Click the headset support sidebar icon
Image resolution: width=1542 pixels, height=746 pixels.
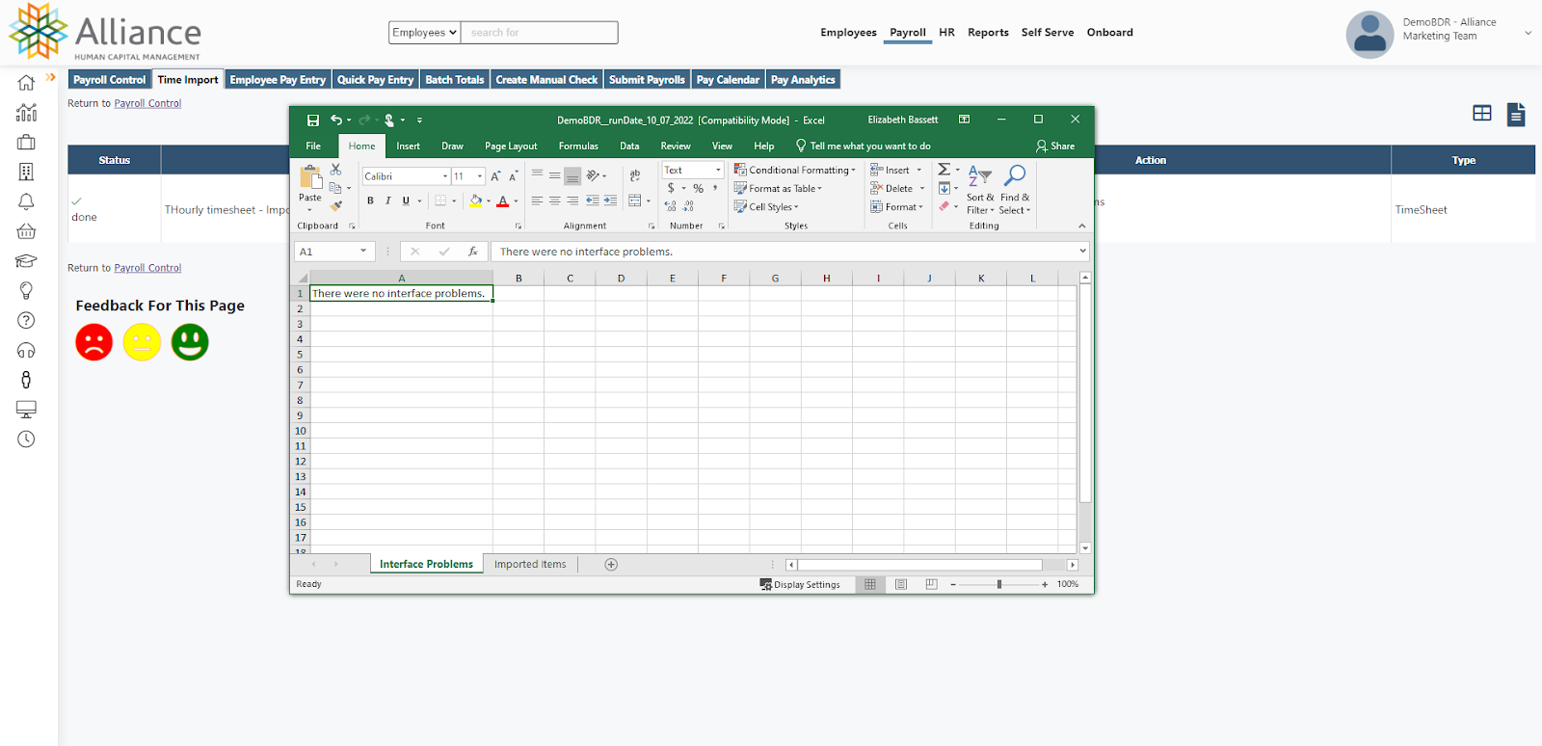point(26,350)
